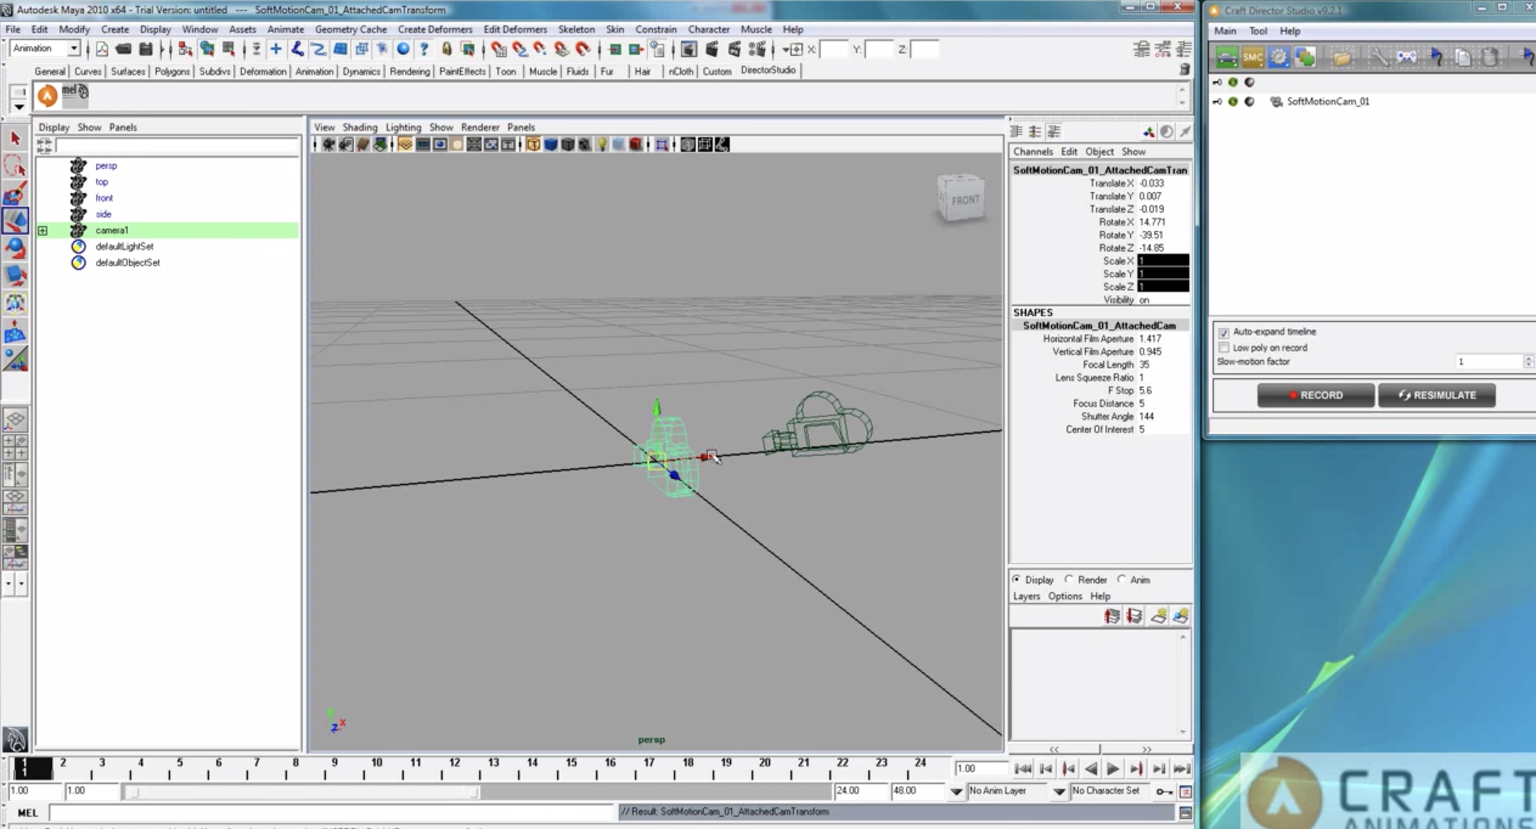Click the green car vehicle icon in Craft Director Studio
Image resolution: width=1536 pixels, height=829 pixels.
click(1228, 56)
